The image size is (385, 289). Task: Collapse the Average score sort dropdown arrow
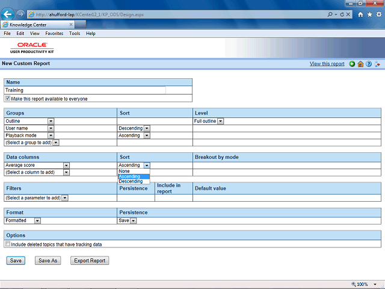[147, 166]
